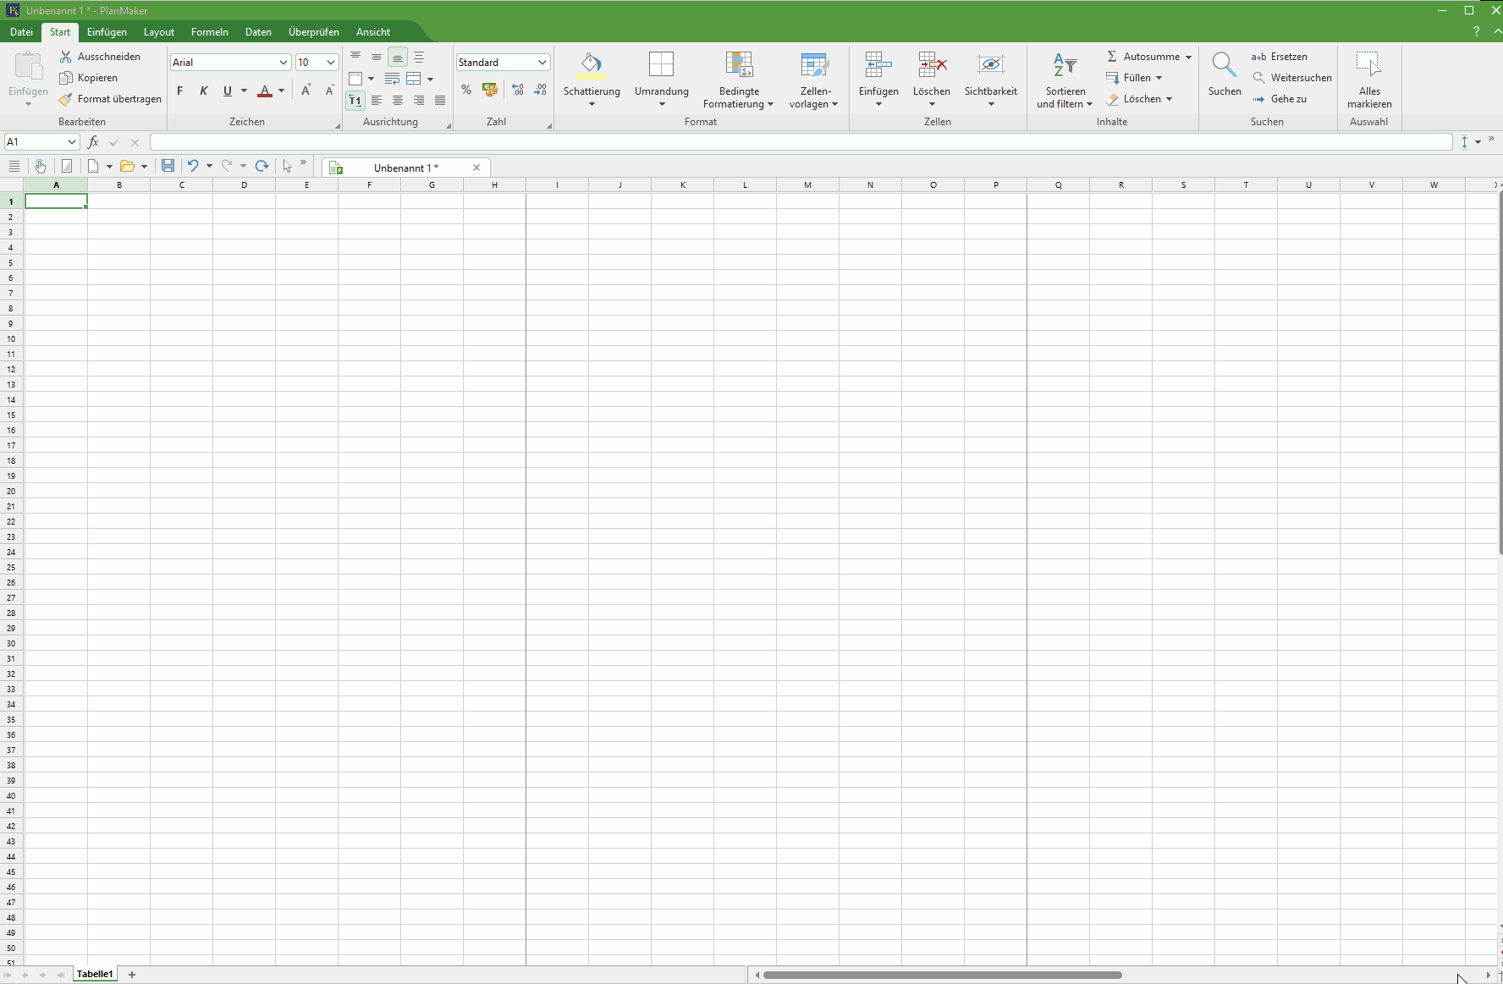
Task: Click the Sichtbarkeit eye icon
Action: click(x=990, y=65)
